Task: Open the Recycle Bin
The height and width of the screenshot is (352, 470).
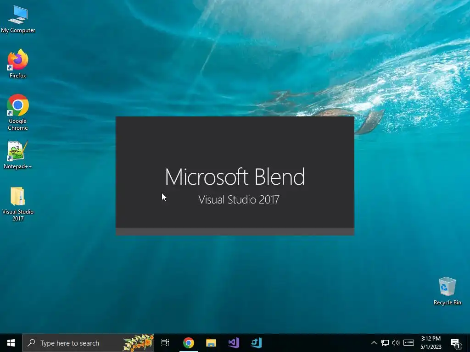Action: pyautogui.click(x=447, y=291)
